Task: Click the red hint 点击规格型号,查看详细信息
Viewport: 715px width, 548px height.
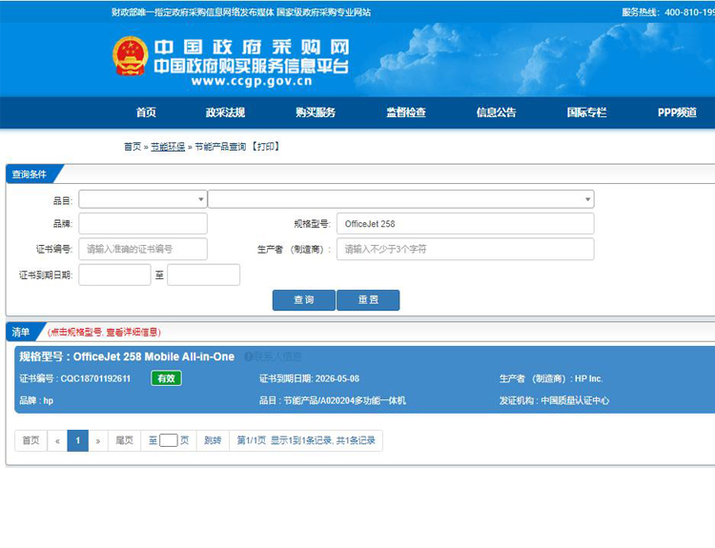Action: tap(104, 332)
